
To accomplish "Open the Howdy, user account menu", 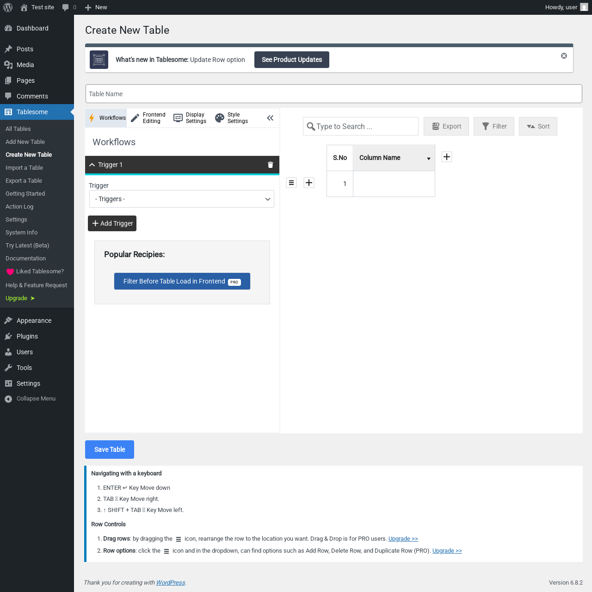I will [566, 7].
